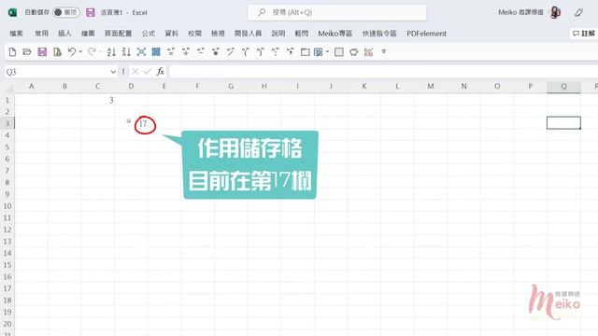Open the Meiko user account avatar
Viewport: 598px width, 336px height.
555,12
